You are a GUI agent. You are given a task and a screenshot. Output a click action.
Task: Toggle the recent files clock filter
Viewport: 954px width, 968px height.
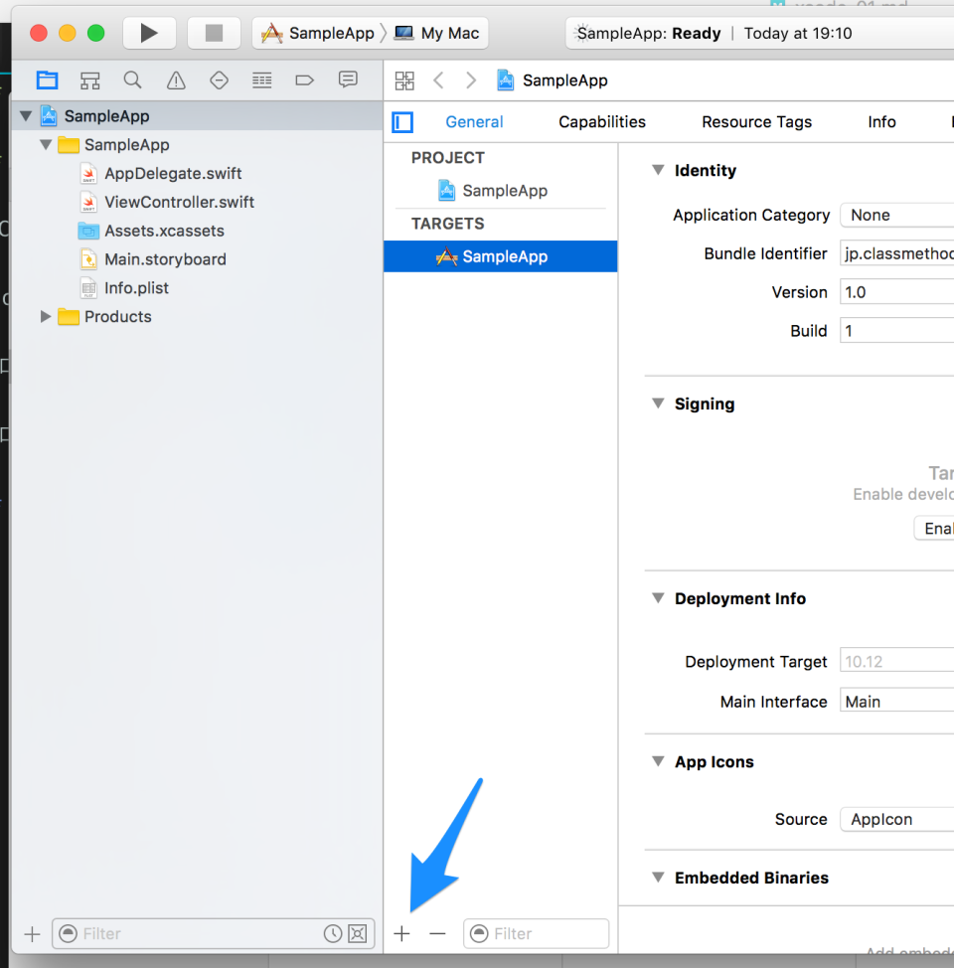[x=333, y=933]
